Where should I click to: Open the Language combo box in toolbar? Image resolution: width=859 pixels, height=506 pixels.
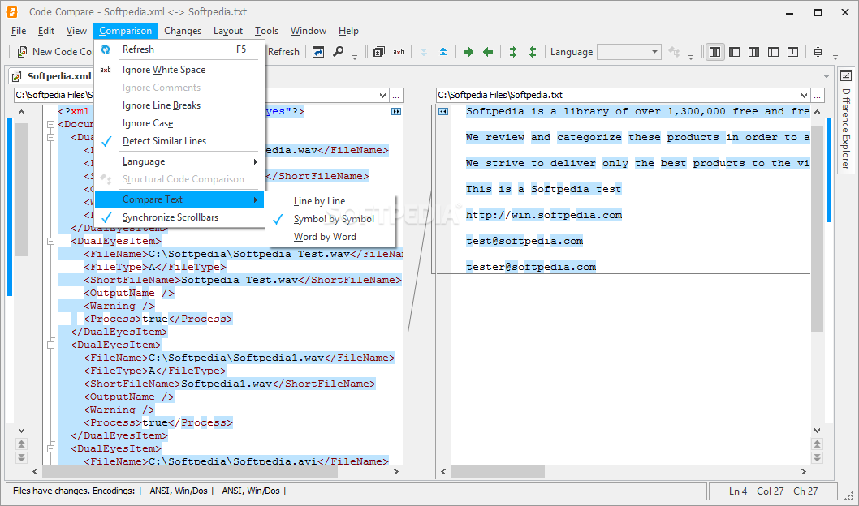(x=628, y=52)
